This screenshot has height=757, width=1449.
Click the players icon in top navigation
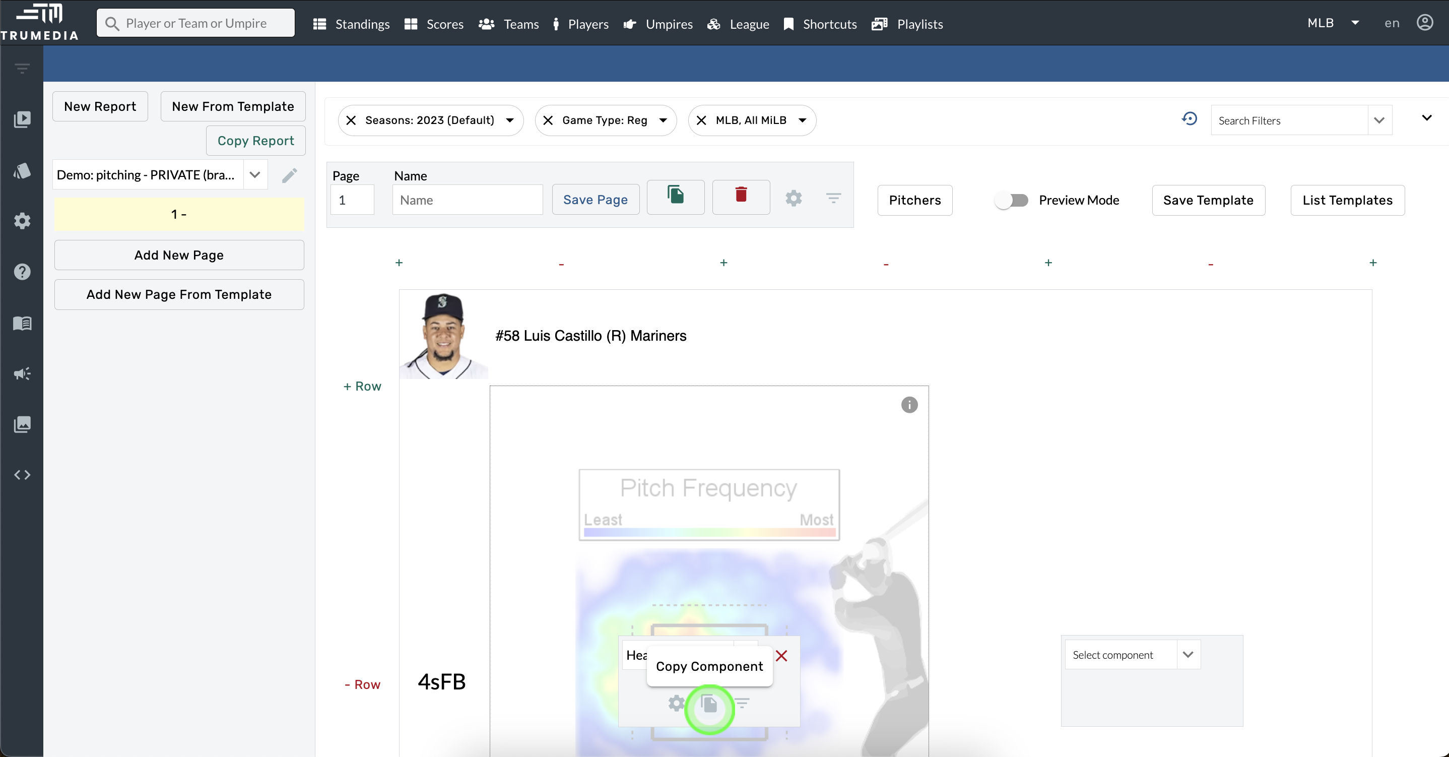point(556,23)
